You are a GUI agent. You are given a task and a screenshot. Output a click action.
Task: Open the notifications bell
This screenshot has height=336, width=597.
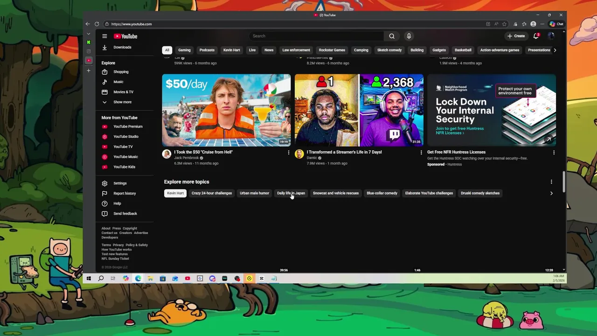click(536, 36)
